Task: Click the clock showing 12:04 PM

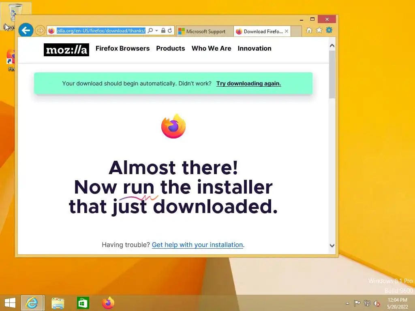Action: (397, 303)
